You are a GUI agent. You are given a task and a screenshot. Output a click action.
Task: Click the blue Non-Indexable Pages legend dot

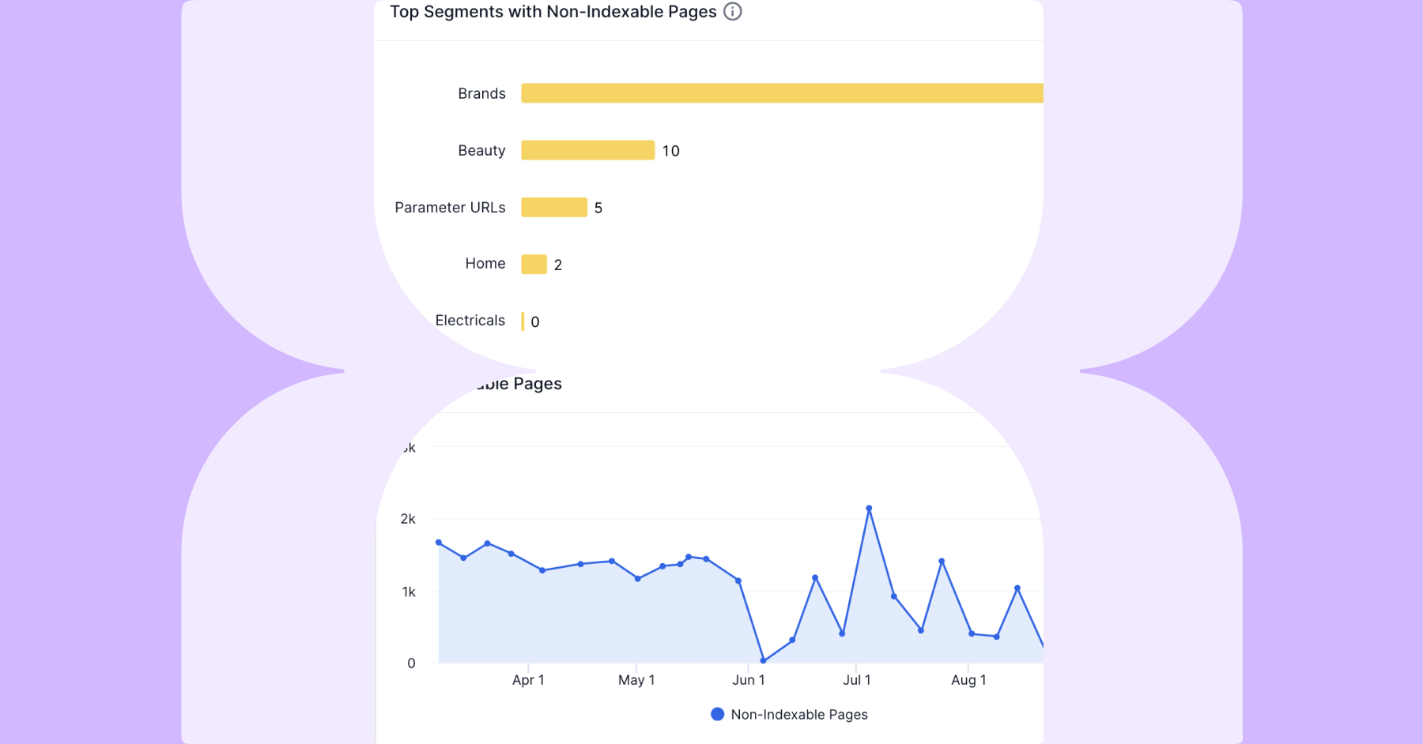(717, 714)
